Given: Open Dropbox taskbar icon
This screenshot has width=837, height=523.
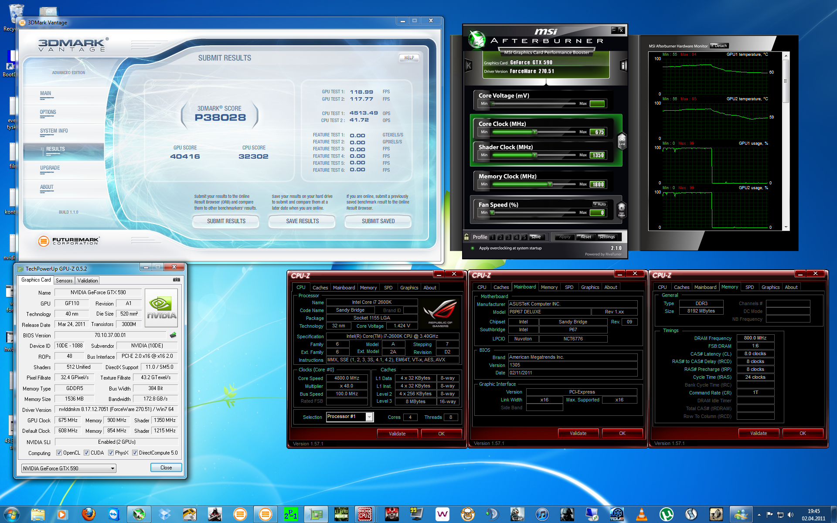Looking at the screenshot, I should pos(164,515).
